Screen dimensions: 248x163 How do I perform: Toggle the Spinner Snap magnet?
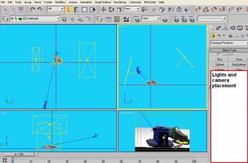pos(222,9)
